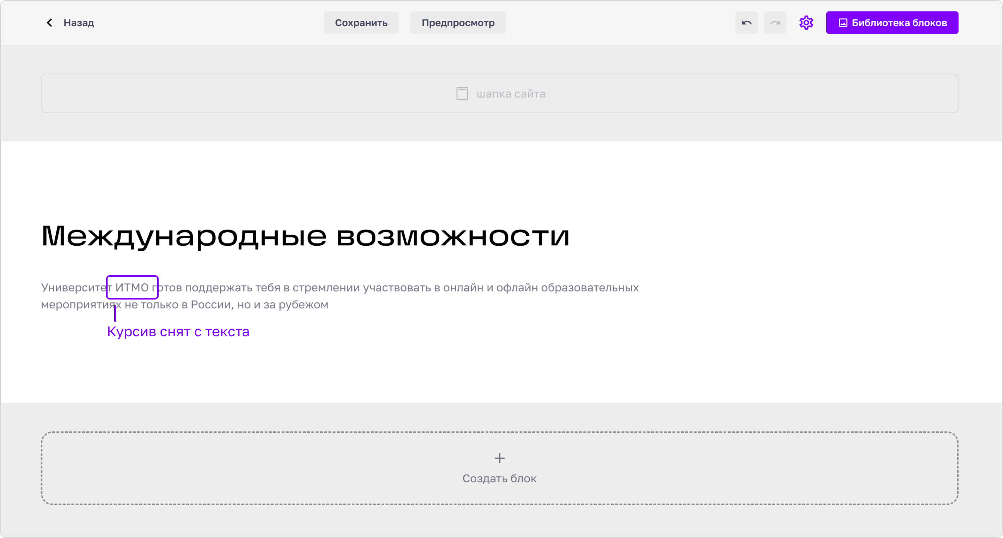This screenshot has height=538, width=1003.
Task: Save the page with Сохранить
Action: [x=361, y=23]
